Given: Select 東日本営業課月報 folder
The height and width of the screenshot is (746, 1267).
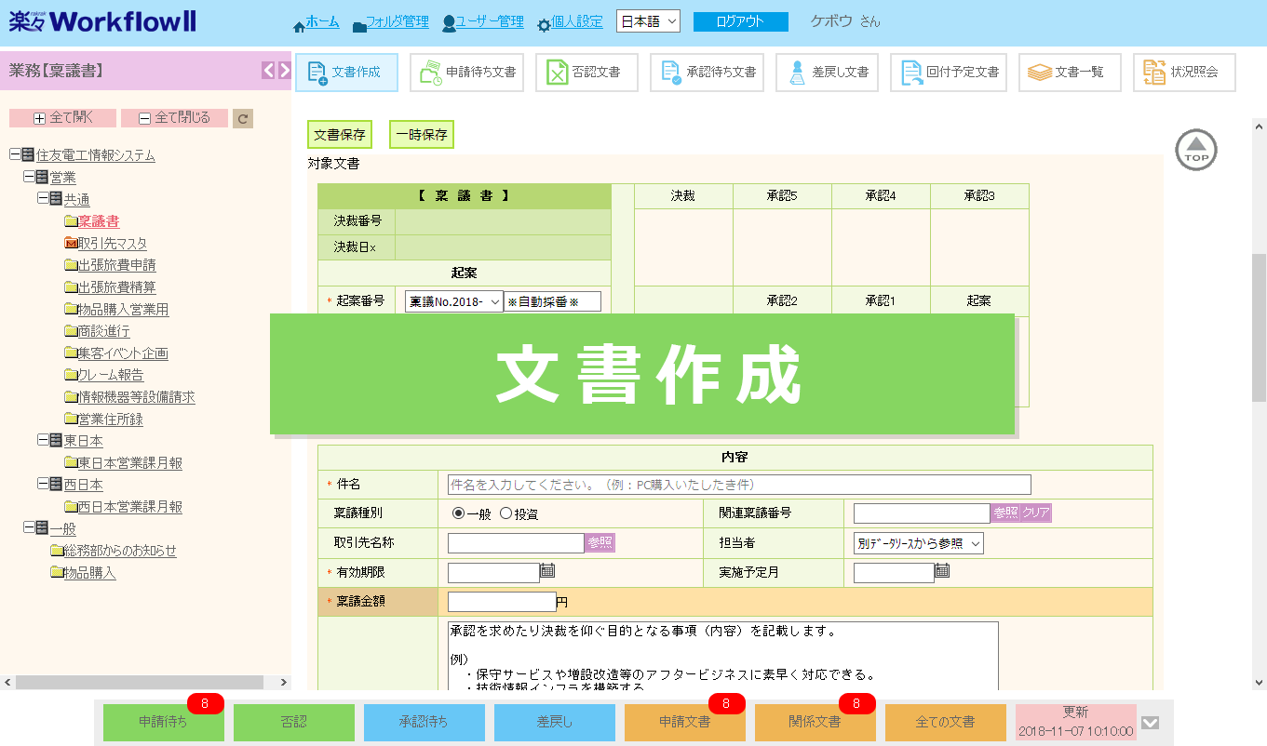Looking at the screenshot, I should pos(129,463).
